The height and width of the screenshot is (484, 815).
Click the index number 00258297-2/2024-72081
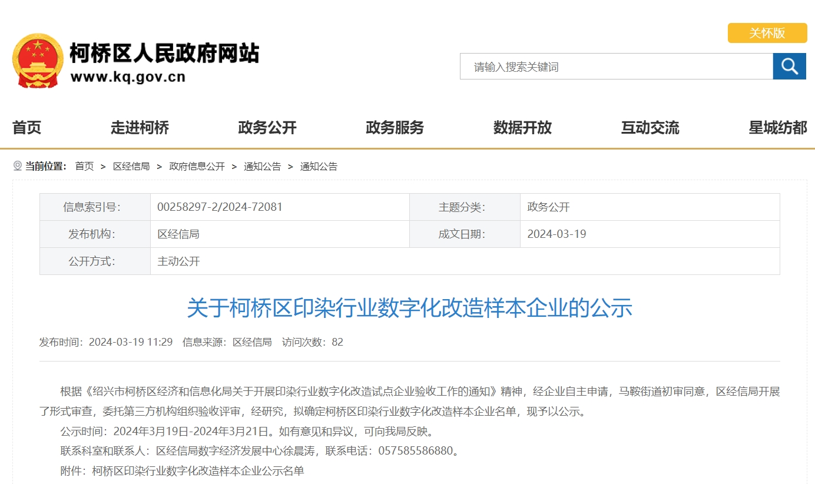pos(220,207)
